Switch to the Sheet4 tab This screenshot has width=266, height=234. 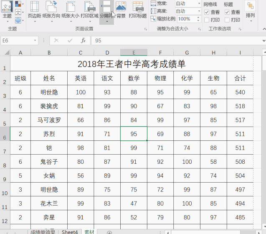[x=70, y=232]
